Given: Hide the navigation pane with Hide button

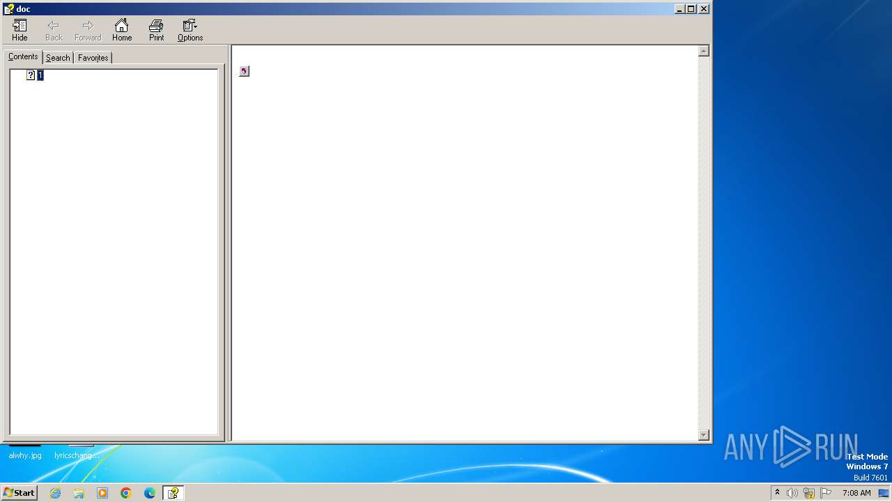Looking at the screenshot, I should [20, 31].
